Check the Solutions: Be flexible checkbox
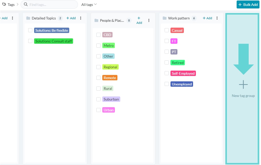261x165 pixels. click(30, 30)
